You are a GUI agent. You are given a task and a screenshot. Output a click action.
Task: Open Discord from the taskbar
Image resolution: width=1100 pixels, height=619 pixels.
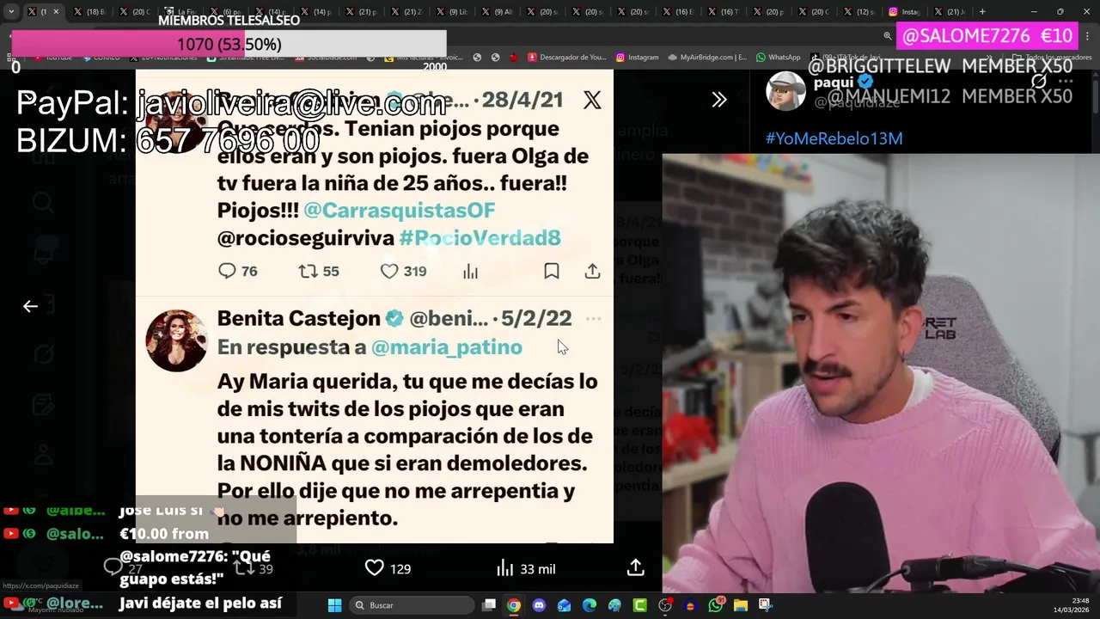[539, 605]
